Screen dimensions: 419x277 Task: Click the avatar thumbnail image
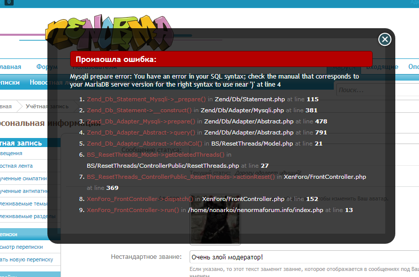(x=215, y=219)
